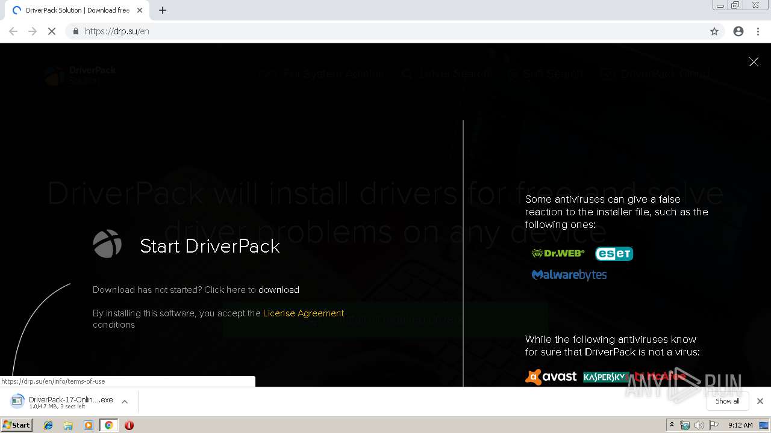The width and height of the screenshot is (771, 433).
Task: Click the ESET antivirus logo
Action: pos(614,254)
